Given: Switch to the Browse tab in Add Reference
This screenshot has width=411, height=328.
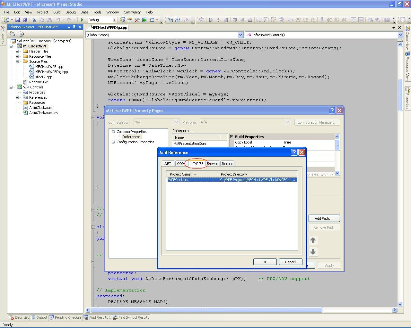Looking at the screenshot, I should 213,164.
